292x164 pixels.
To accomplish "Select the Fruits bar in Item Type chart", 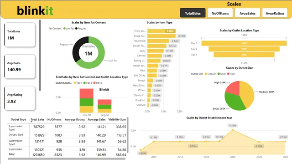I will click(162, 31).
